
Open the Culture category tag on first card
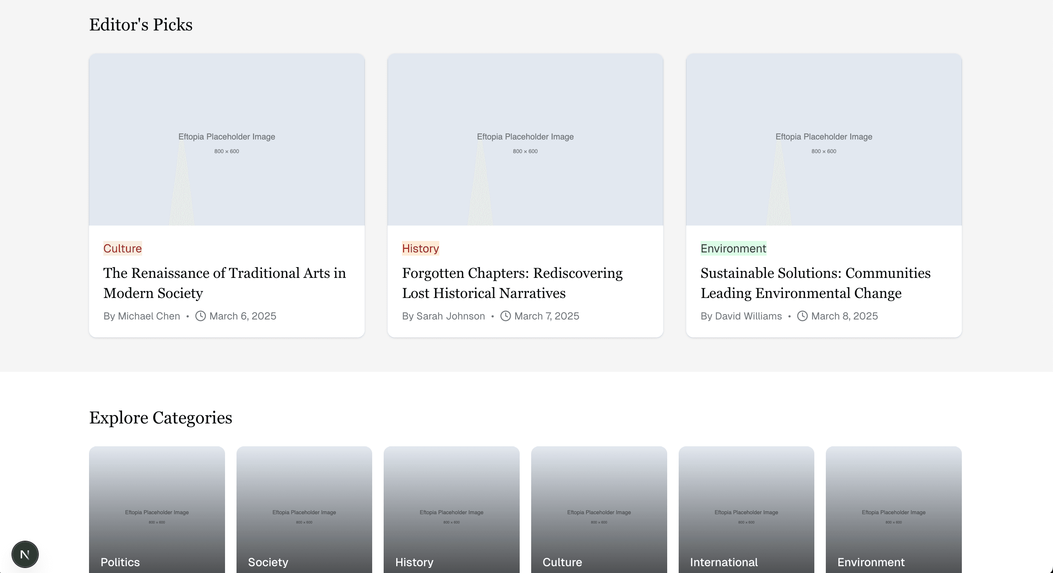[x=122, y=248]
